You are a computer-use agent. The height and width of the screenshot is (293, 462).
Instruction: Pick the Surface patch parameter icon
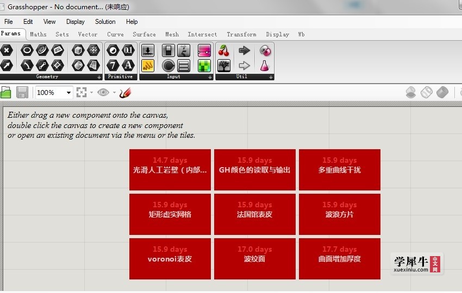click(93, 65)
